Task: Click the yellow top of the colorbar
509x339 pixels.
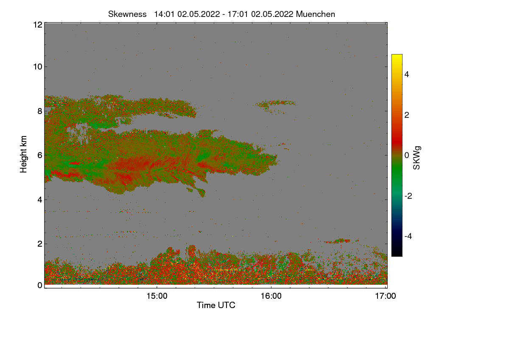Action: pyautogui.click(x=397, y=58)
